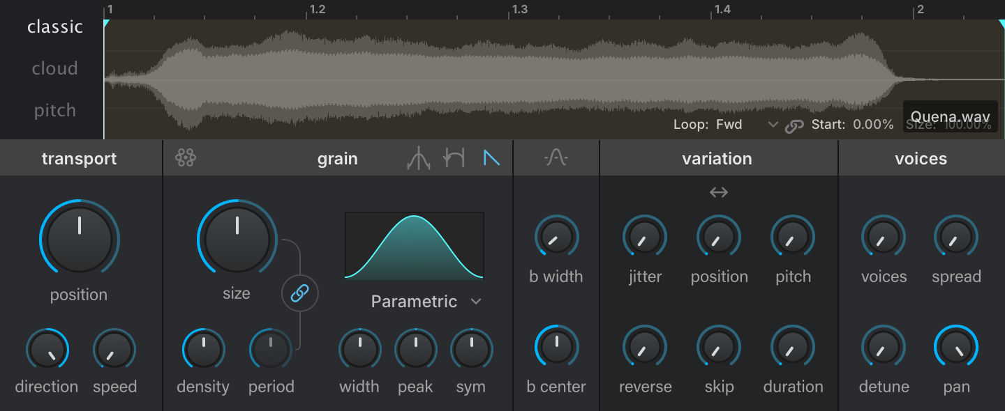Click the voices count knob
This screenshot has width=1005, height=411.
(884, 237)
